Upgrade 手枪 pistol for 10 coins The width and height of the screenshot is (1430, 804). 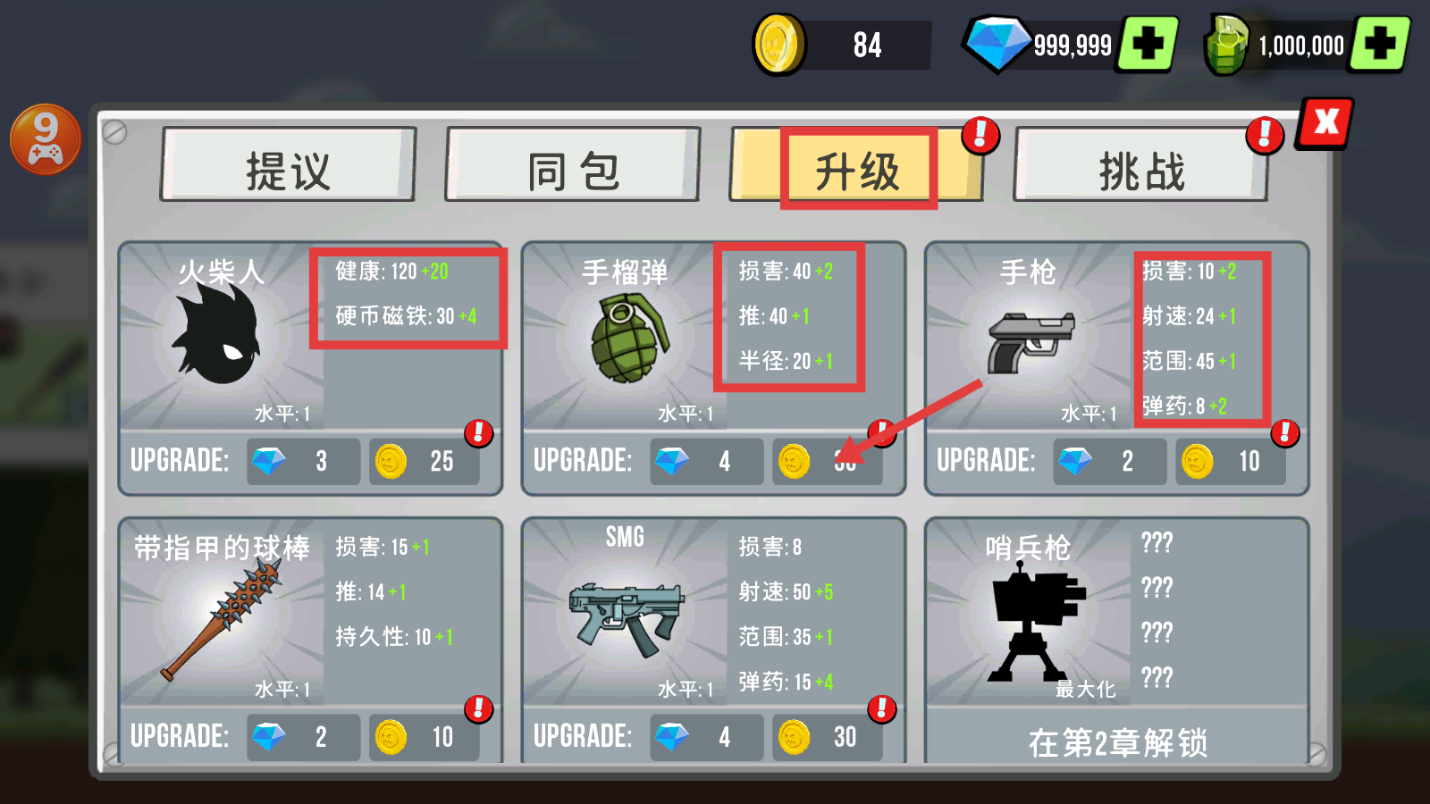pos(1231,462)
